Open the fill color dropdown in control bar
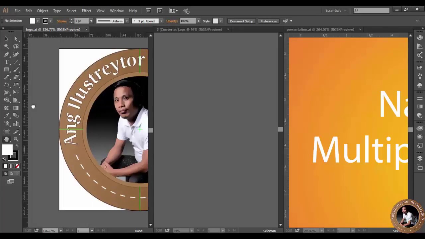 (x=38, y=21)
